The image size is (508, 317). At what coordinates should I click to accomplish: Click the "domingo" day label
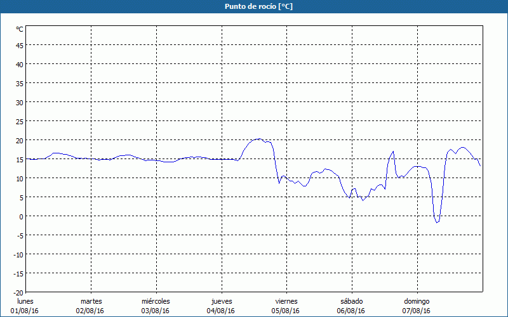tap(417, 301)
